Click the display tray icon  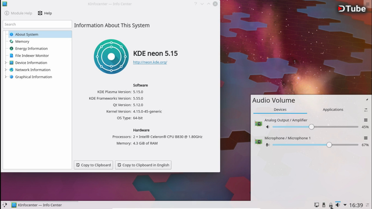click(316, 205)
